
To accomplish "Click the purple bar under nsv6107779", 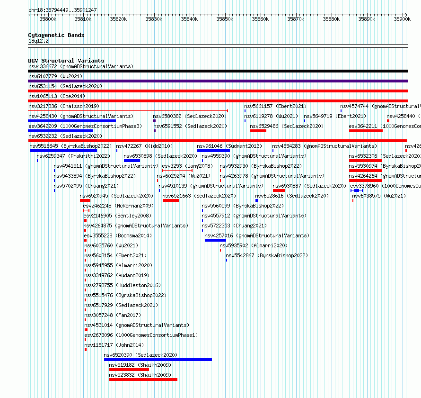I will [x=218, y=81].
